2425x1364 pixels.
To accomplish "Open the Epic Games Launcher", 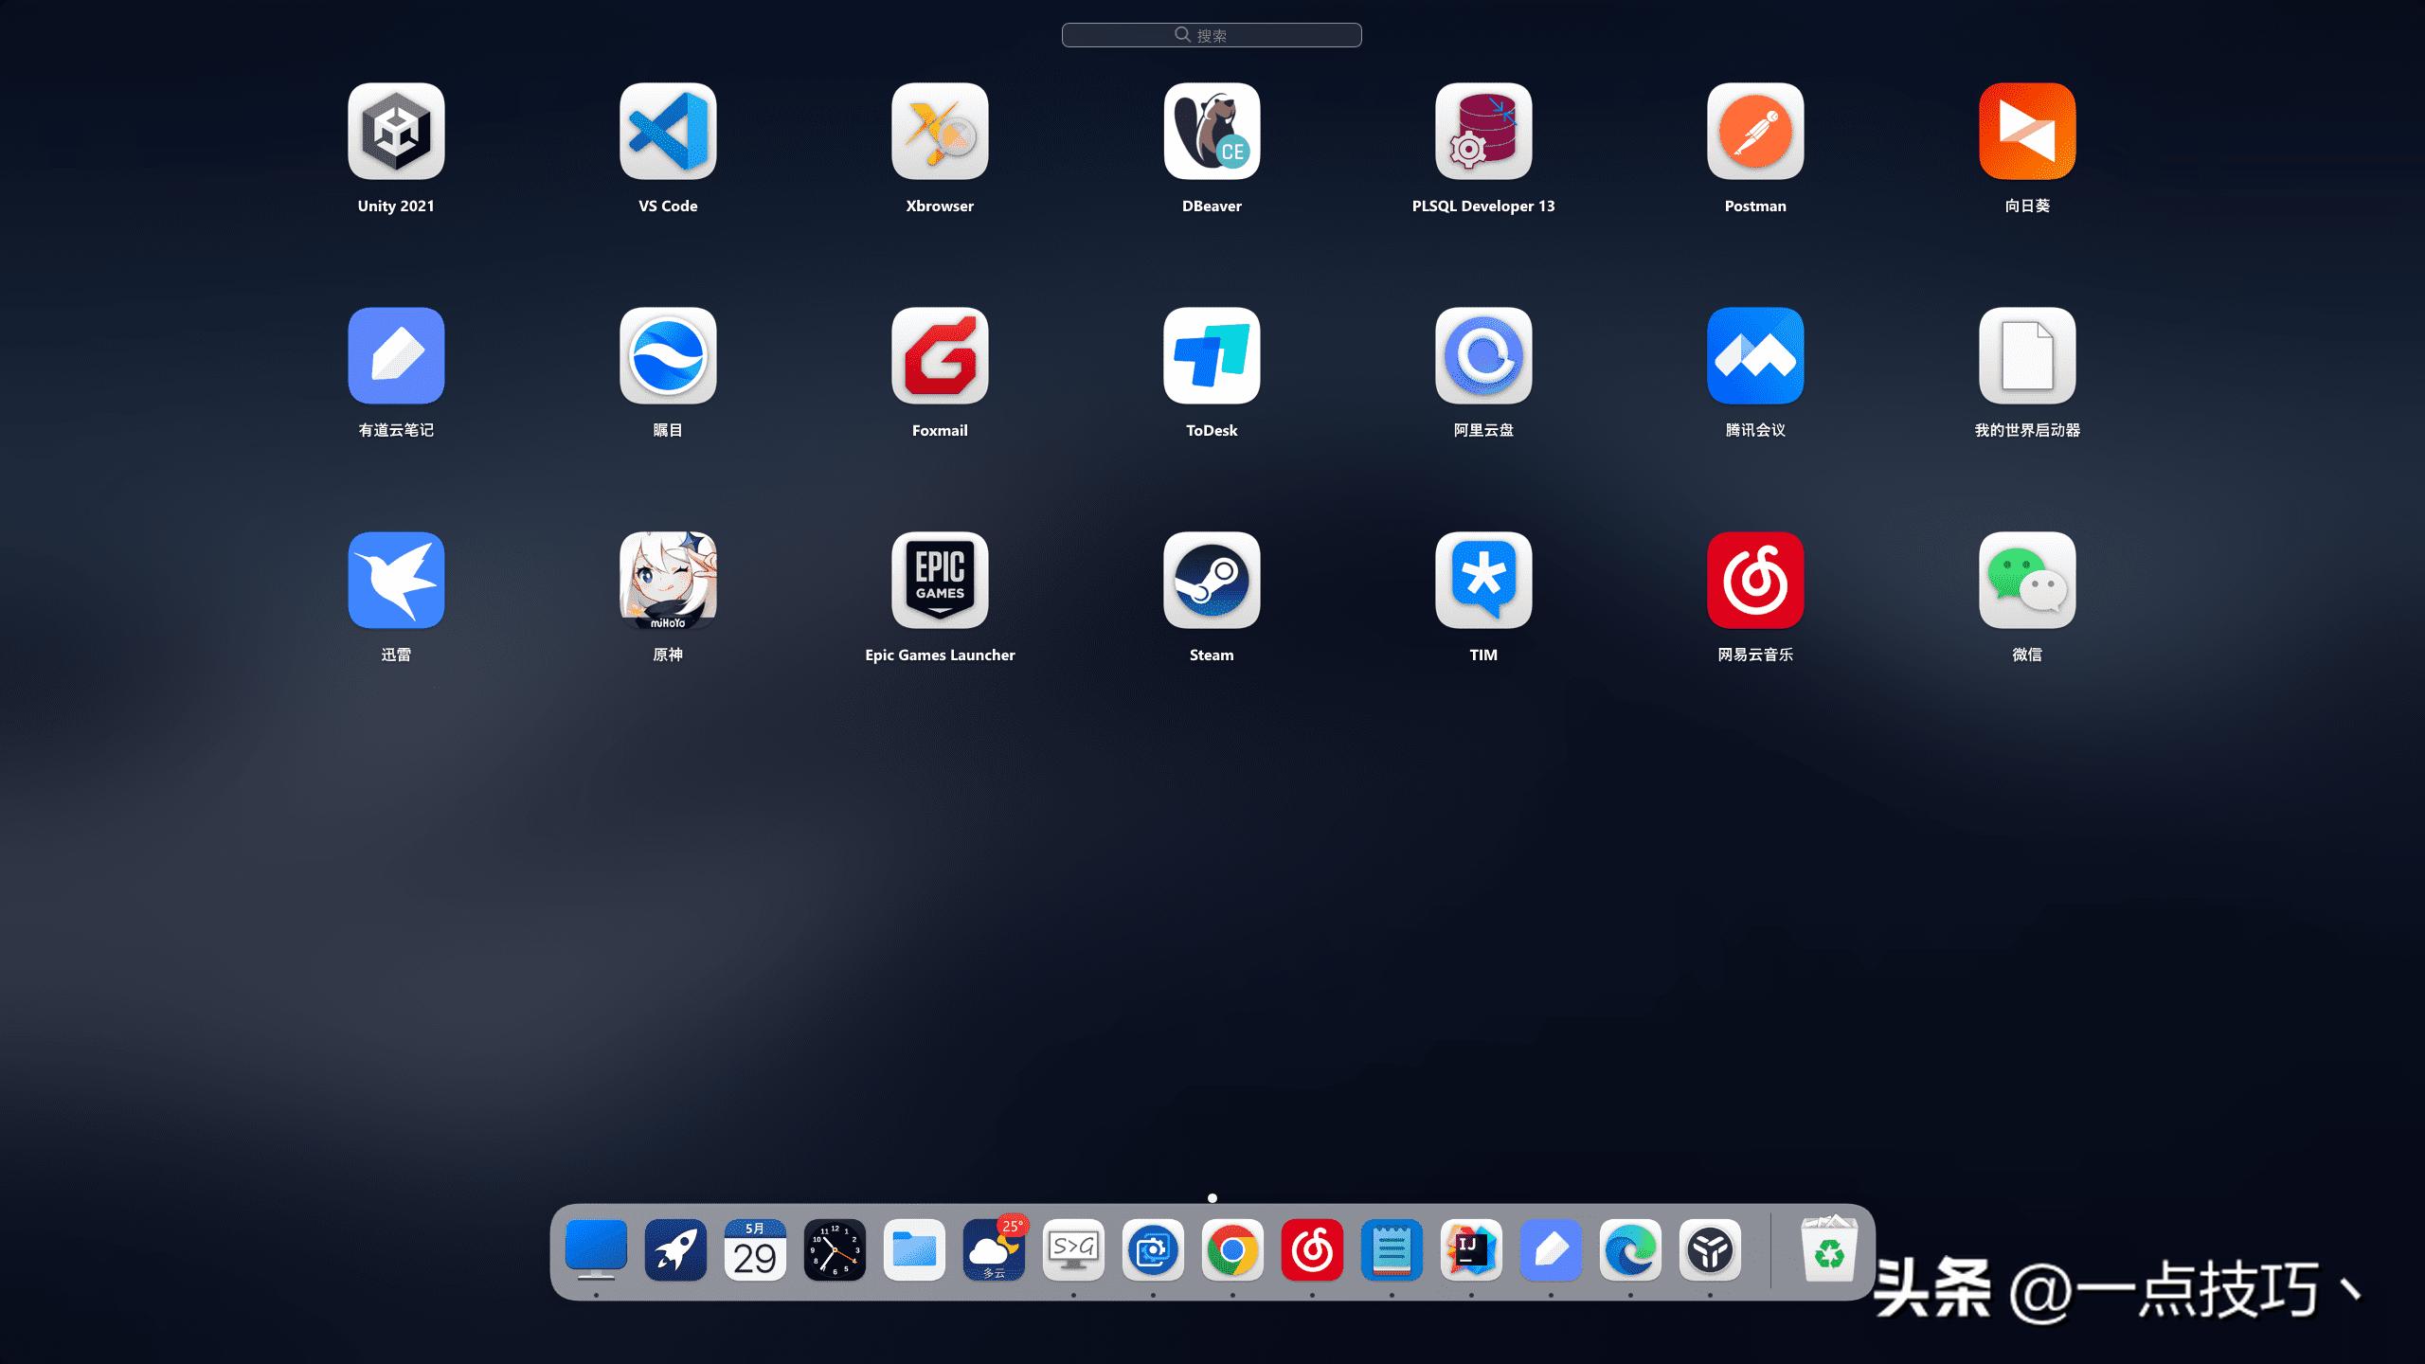I will (x=939, y=581).
